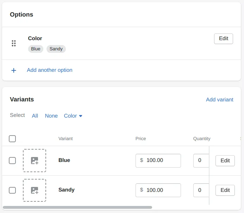Click the Blue color tag
Viewport: 244px width, 213px height.
pyautogui.click(x=36, y=49)
